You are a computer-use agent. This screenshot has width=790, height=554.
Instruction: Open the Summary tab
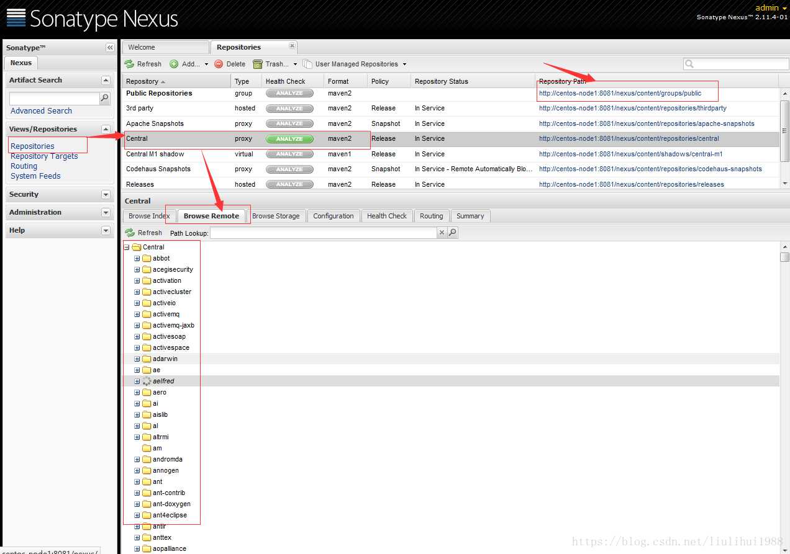470,216
